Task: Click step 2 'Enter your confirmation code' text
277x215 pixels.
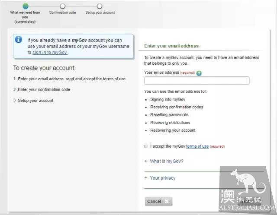Action: 44,89
